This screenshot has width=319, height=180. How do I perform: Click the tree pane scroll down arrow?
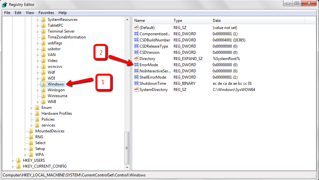click(127, 168)
